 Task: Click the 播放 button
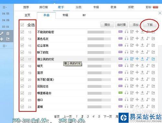point(107,25)
